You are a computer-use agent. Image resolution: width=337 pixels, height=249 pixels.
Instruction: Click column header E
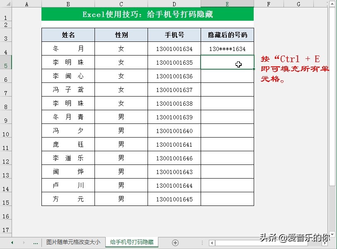tap(227, 4)
